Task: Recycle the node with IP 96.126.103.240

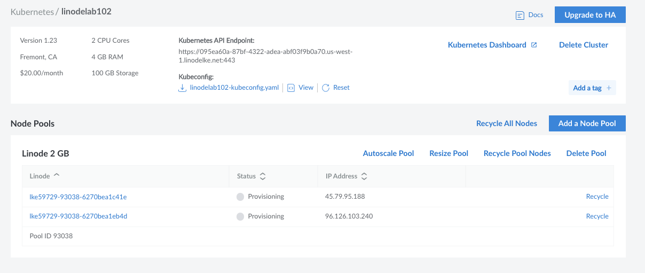Action: coord(597,216)
